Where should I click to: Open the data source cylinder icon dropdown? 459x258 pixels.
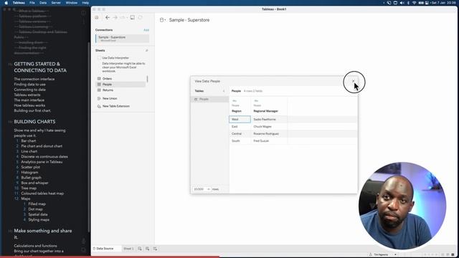tap(163, 20)
